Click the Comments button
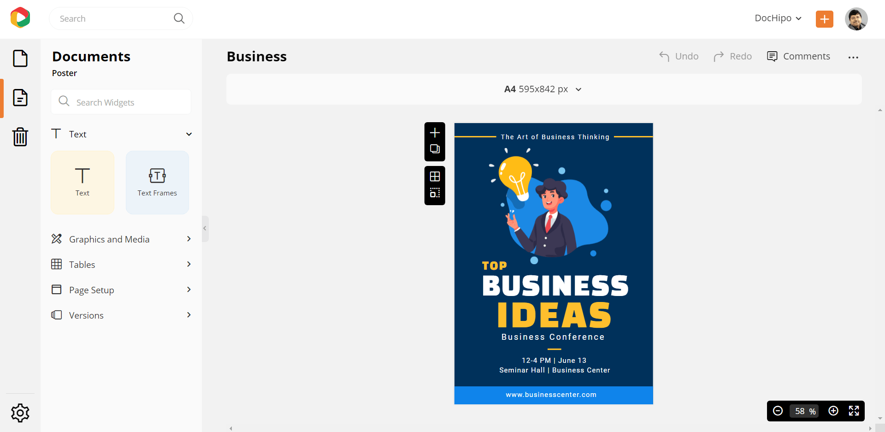The height and width of the screenshot is (432, 885). click(x=798, y=56)
